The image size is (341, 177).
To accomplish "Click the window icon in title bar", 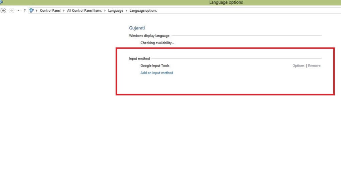I will click(x=1, y=2).
